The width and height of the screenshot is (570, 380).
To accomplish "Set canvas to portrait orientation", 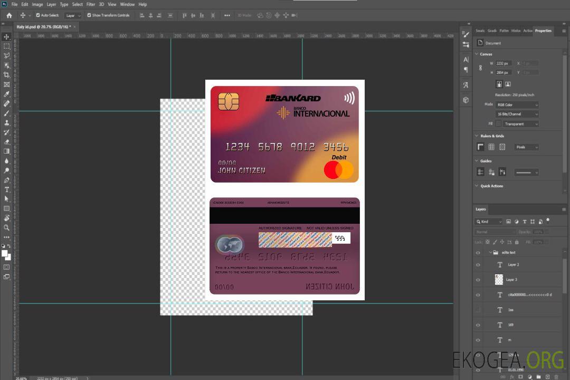I will click(x=499, y=84).
